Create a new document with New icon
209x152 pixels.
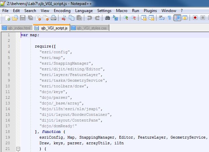[7, 18]
